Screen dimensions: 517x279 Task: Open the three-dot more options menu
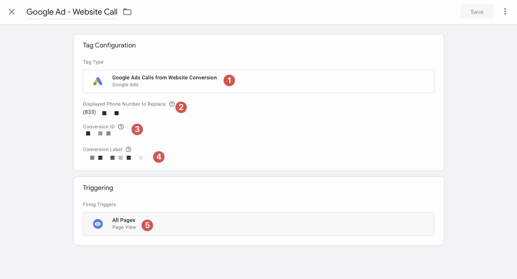505,12
